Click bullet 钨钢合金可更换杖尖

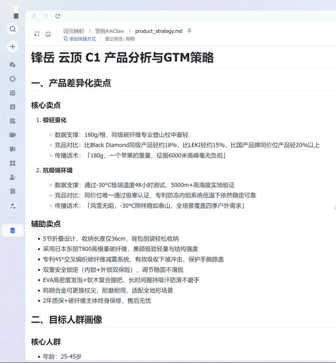108,290
